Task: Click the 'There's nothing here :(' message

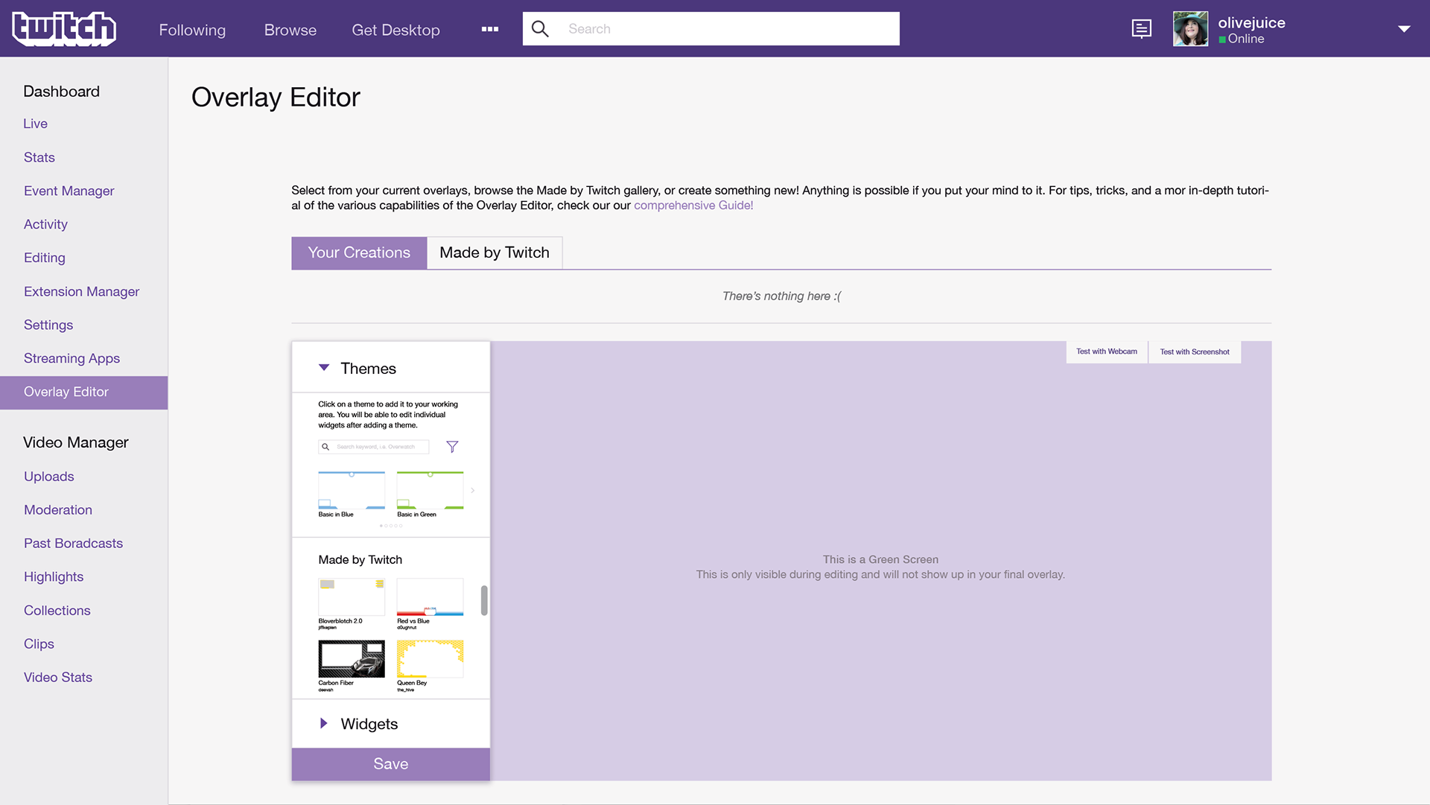Action: 781,296
